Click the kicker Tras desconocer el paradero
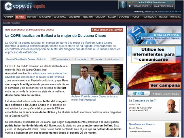 [29, 30]
